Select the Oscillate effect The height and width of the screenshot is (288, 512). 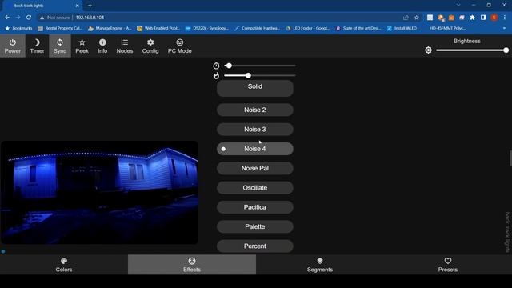coord(255,188)
